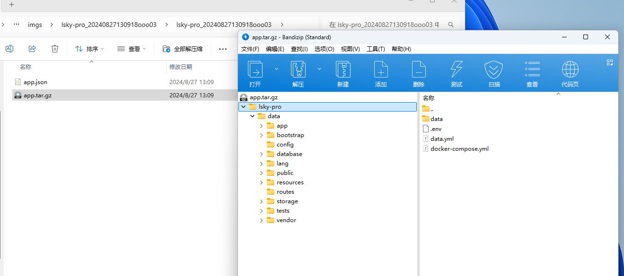Viewport: 624px width, 276px height.
Task: Open the Tools (工具) menu
Action: pos(376,49)
